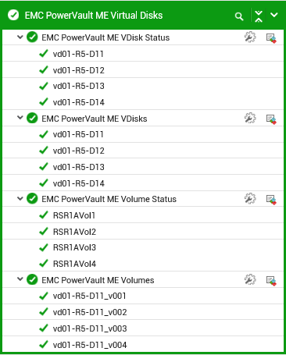Open wrench settings for PowerVault ME Volumes

click(250, 279)
